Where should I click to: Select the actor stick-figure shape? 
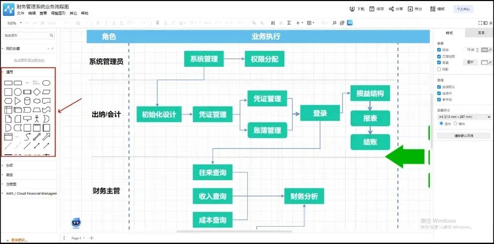click(x=37, y=119)
